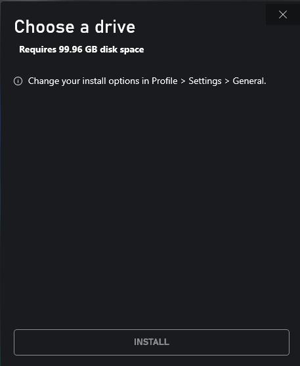Click the words disk space
Screen dimensions: 300x366
coord(122,49)
